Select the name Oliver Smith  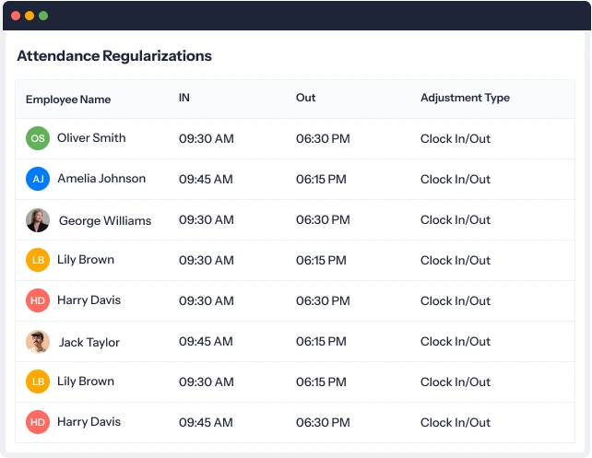tap(91, 137)
